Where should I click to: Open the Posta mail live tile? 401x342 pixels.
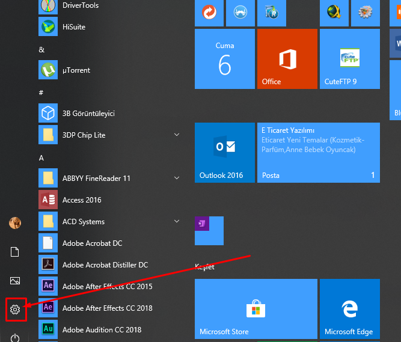click(319, 153)
